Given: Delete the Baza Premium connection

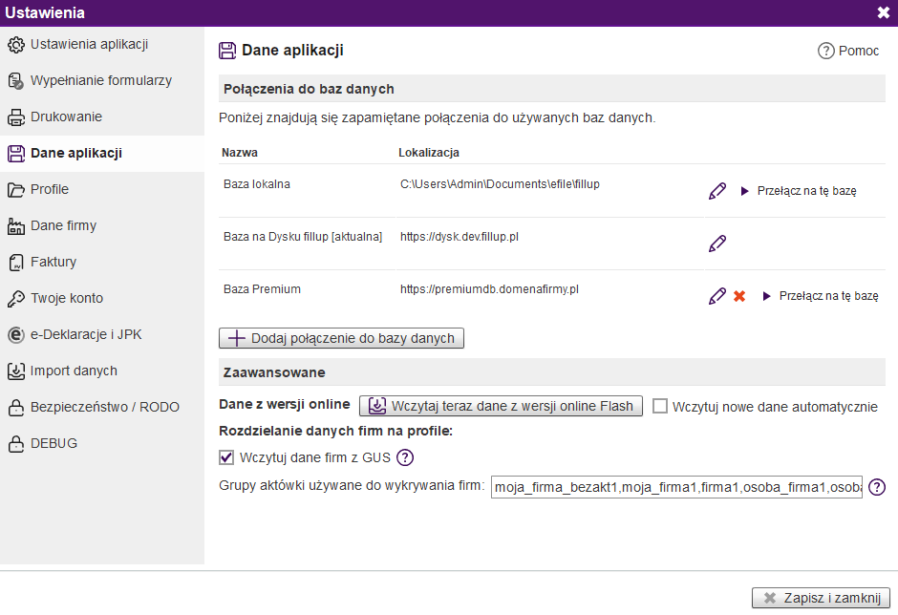Looking at the screenshot, I should [739, 296].
